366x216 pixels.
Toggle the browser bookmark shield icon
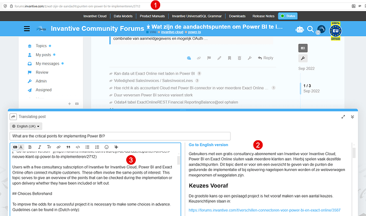[5, 6]
